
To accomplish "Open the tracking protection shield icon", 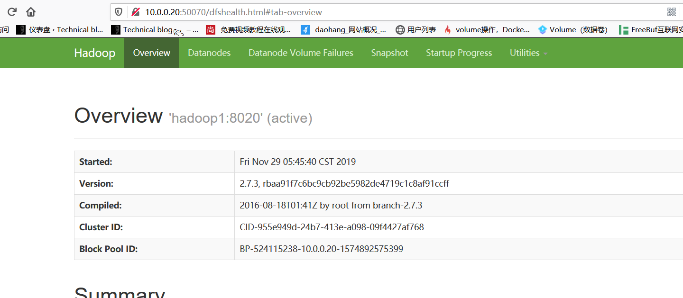I will point(119,12).
